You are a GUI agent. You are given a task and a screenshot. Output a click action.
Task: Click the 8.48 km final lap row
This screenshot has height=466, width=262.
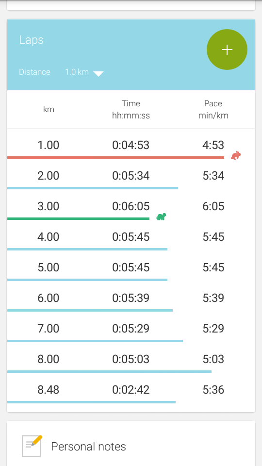point(131,390)
